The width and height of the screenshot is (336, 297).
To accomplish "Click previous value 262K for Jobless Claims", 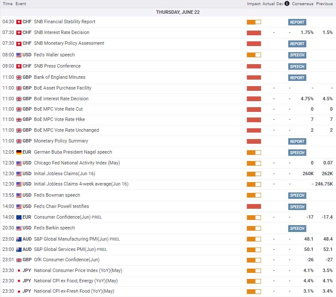I will (327, 173).
